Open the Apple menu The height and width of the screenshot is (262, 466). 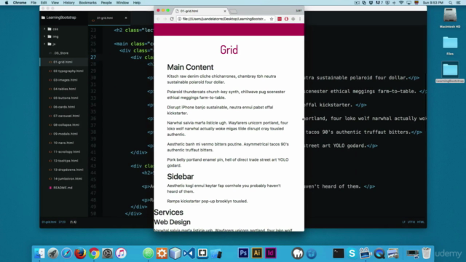7,3
